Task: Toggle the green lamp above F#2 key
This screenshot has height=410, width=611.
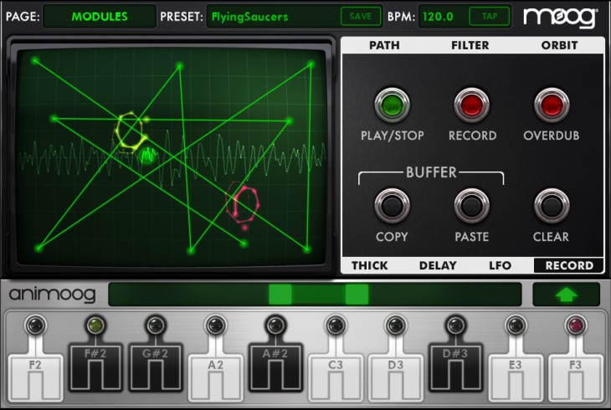Action: pyautogui.click(x=95, y=325)
